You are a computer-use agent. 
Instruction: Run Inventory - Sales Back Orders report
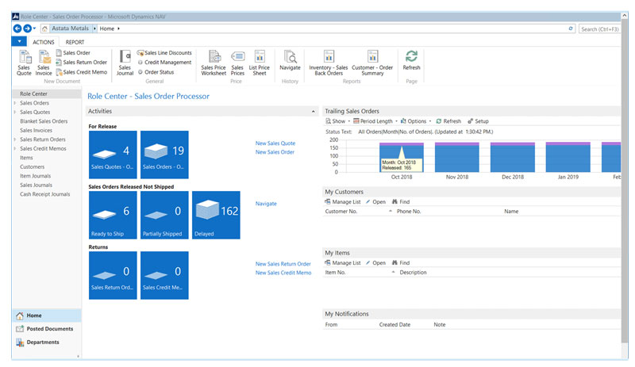click(x=329, y=63)
